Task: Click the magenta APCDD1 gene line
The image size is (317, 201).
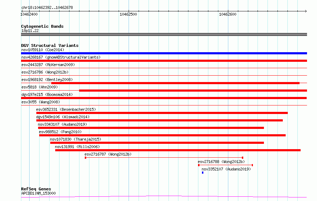Action: click(x=164, y=196)
